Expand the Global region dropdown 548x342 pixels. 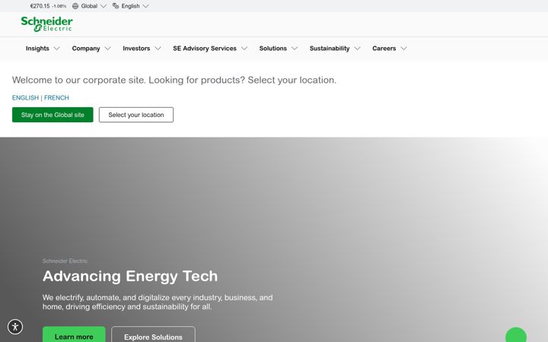(89, 6)
